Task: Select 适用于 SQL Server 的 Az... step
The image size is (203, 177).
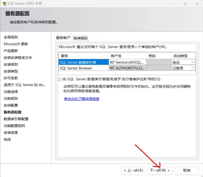Action: point(25,85)
